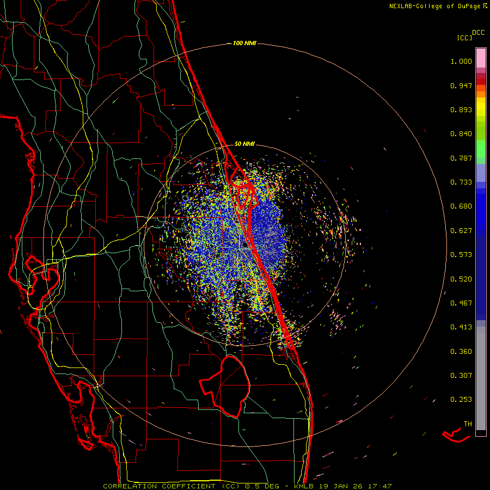Click the NEXLAB-College of DuPage title text
This screenshot has width=490, height=490.
tap(434, 6)
